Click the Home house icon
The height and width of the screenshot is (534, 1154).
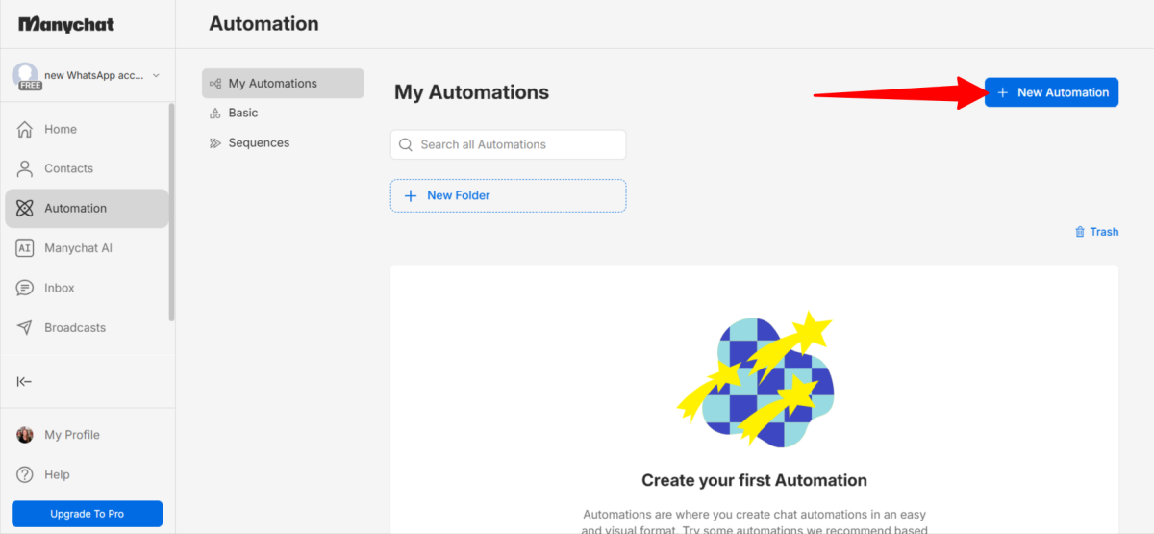coord(25,129)
